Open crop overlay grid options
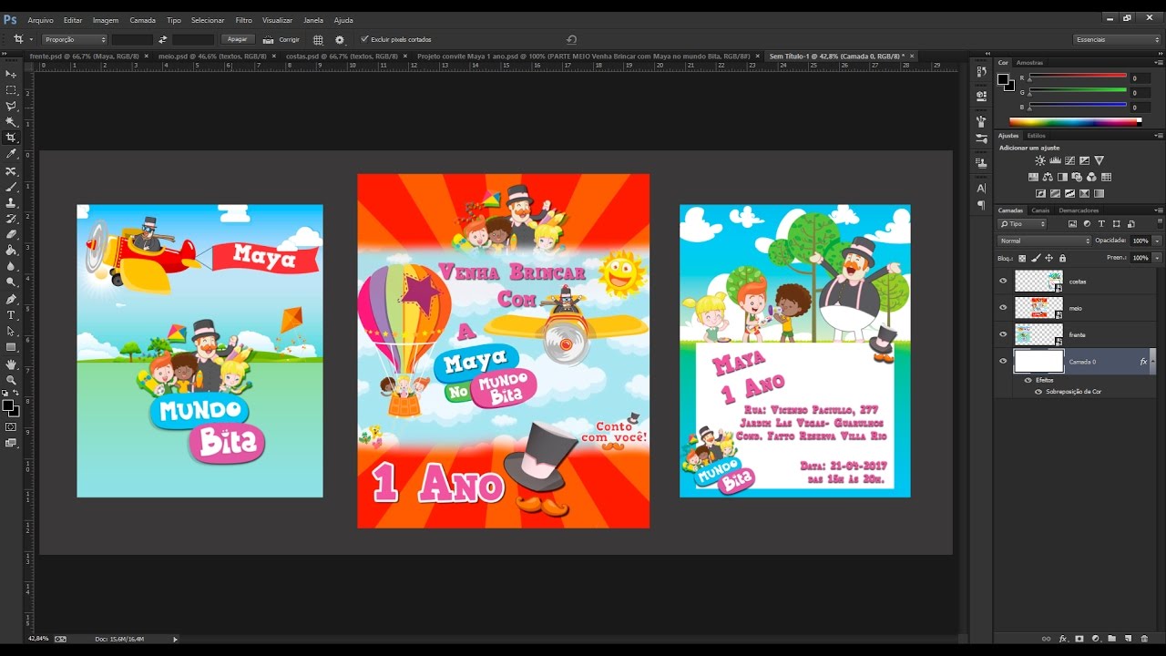The height and width of the screenshot is (656, 1166). (x=318, y=39)
